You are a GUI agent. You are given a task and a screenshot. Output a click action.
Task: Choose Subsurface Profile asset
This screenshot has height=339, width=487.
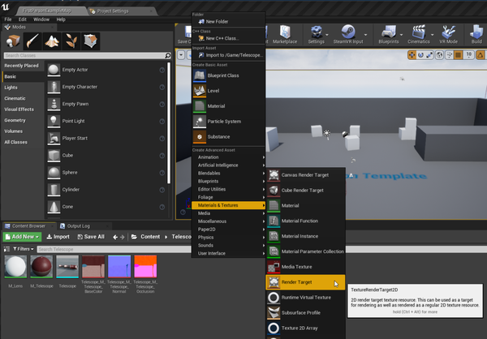(x=306, y=312)
